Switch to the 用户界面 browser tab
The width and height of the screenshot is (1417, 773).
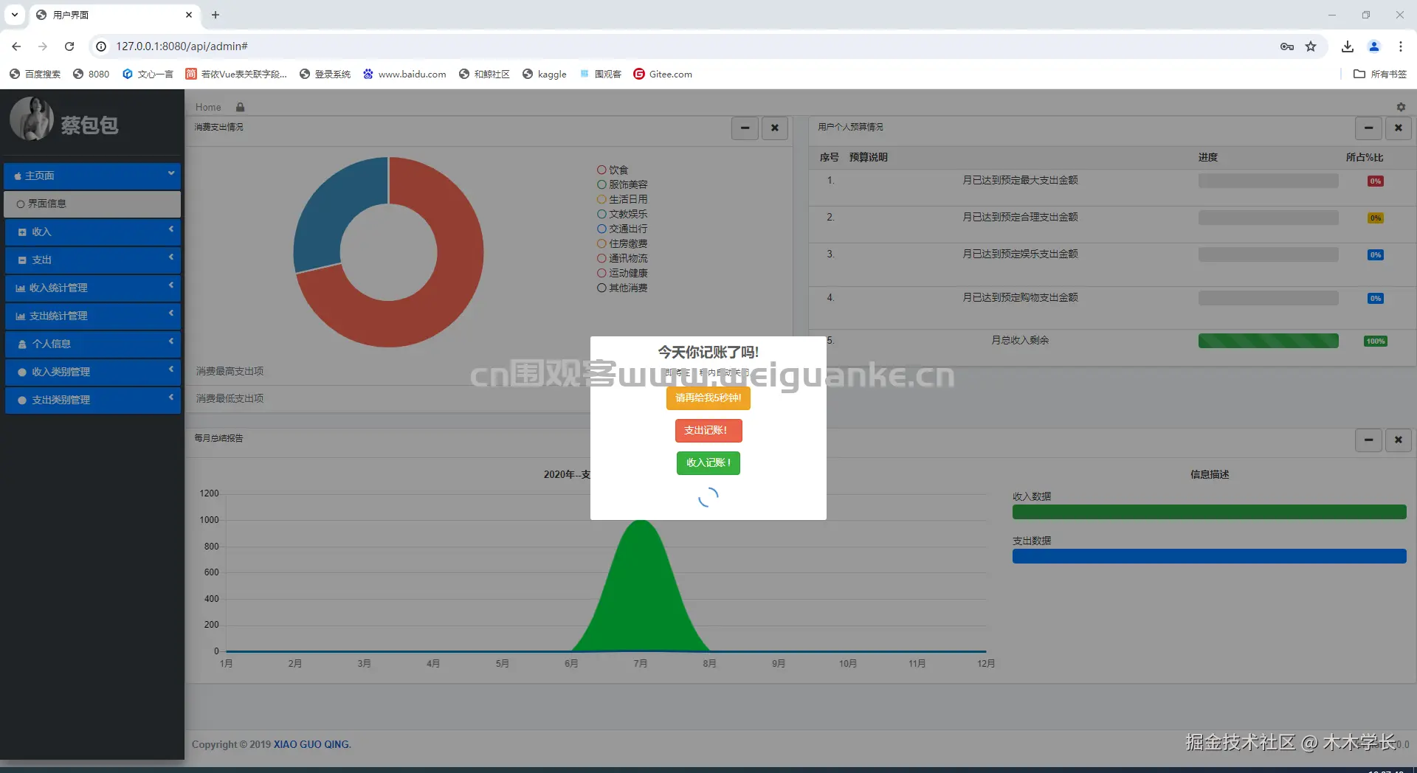(x=114, y=15)
